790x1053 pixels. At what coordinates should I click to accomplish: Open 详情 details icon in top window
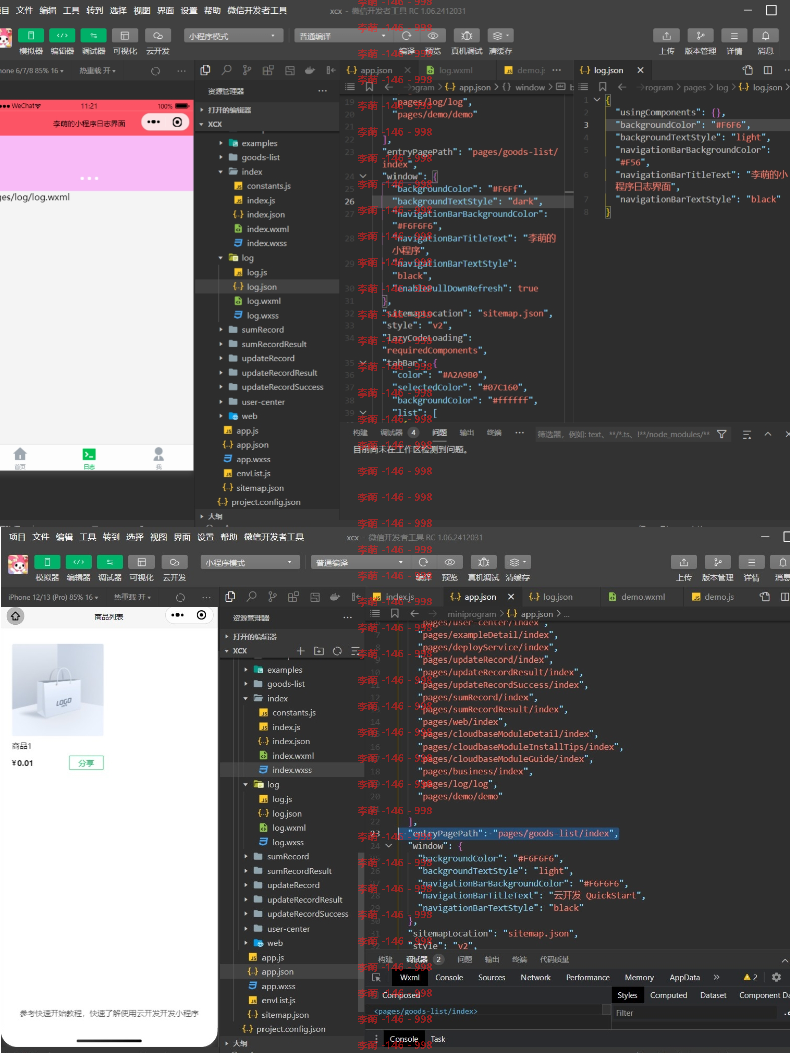point(734,36)
